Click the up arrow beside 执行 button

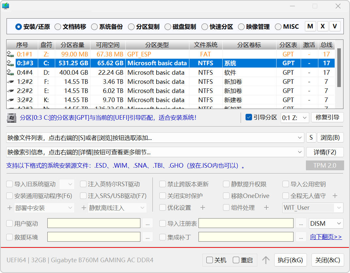(266, 260)
